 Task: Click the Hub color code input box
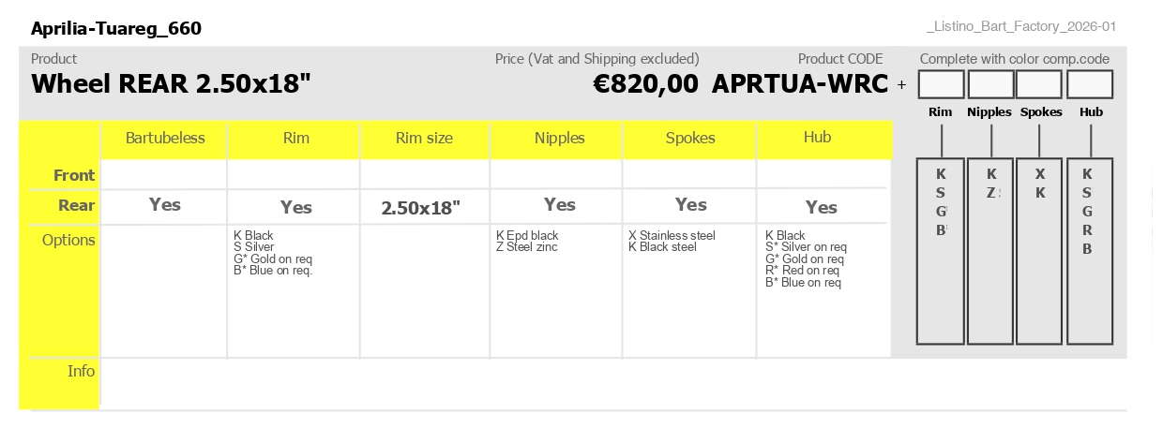click(x=1090, y=85)
